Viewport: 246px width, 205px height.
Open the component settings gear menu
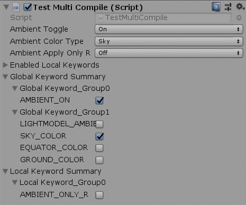240,7
